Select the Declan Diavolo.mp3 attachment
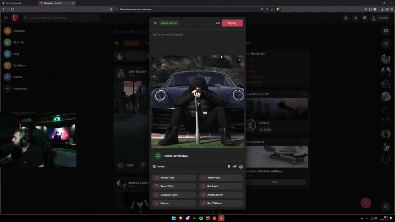 click(x=197, y=156)
